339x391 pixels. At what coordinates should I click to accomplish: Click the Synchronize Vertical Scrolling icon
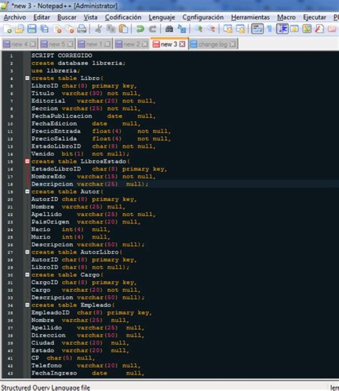click(x=228, y=29)
